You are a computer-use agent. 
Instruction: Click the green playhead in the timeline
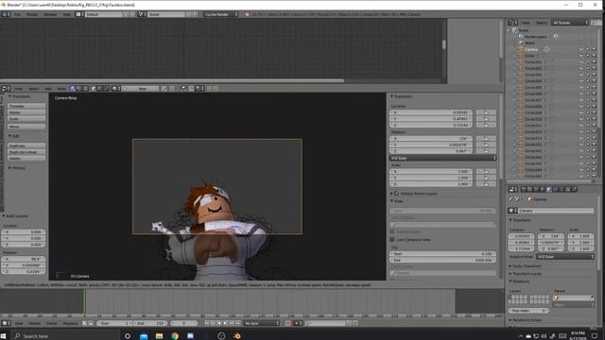(85, 302)
